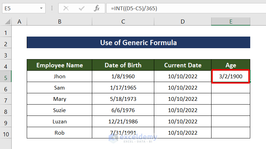Expand the Name Box dropdown arrow
266x149 pixels.
click(x=41, y=8)
